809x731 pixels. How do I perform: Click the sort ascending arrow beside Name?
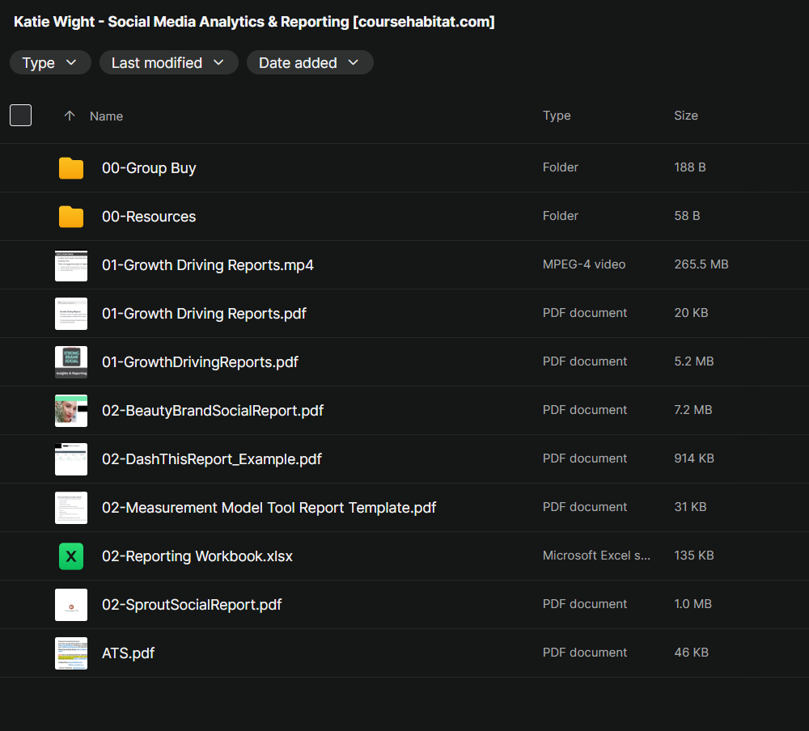pos(70,116)
